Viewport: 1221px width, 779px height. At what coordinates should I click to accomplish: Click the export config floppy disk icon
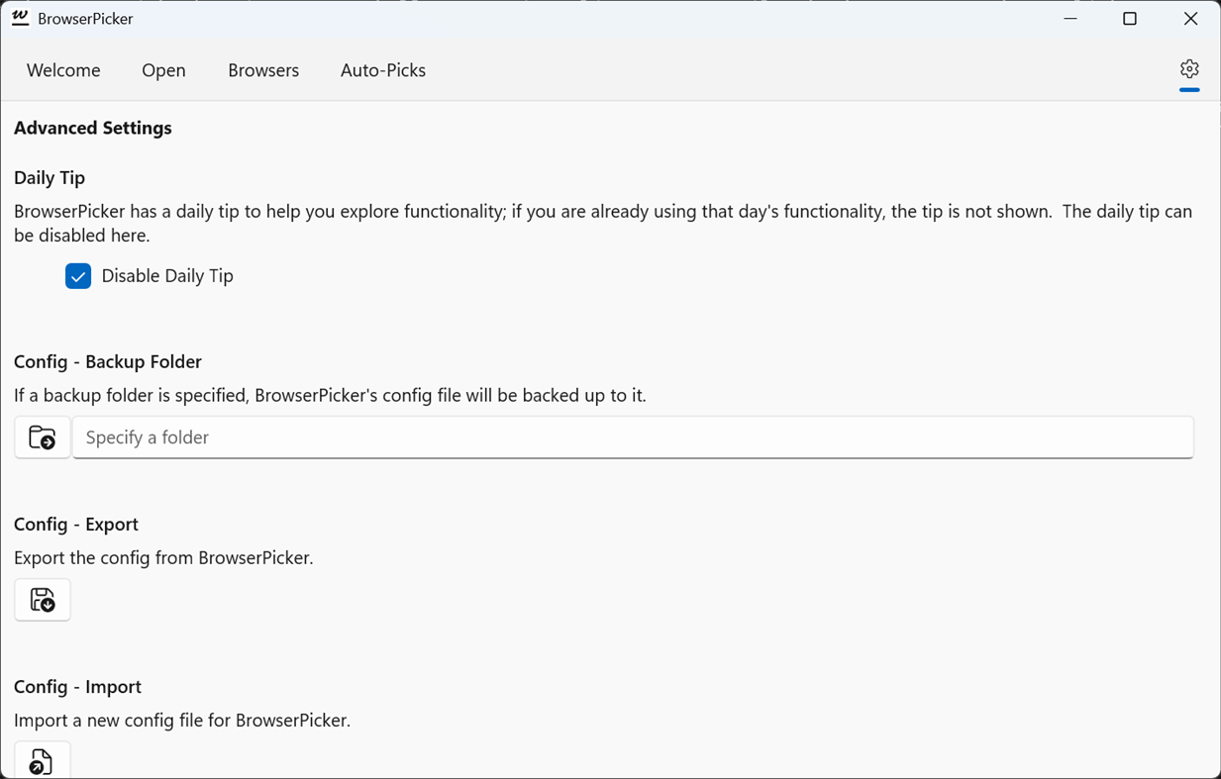tap(42, 599)
